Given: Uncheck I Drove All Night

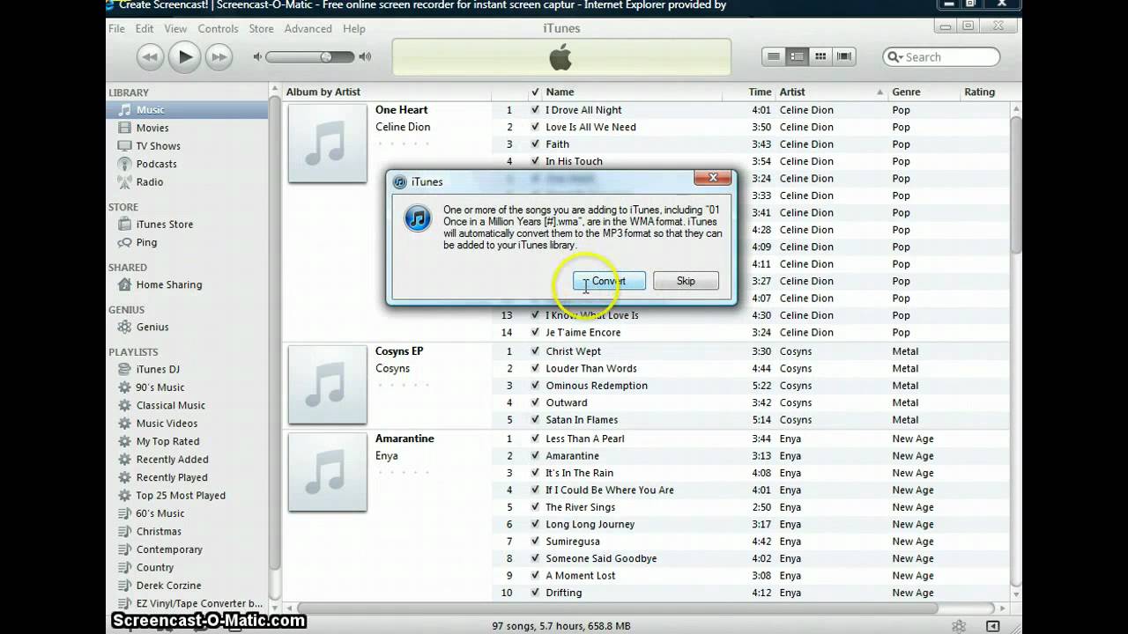Looking at the screenshot, I should pyautogui.click(x=535, y=110).
